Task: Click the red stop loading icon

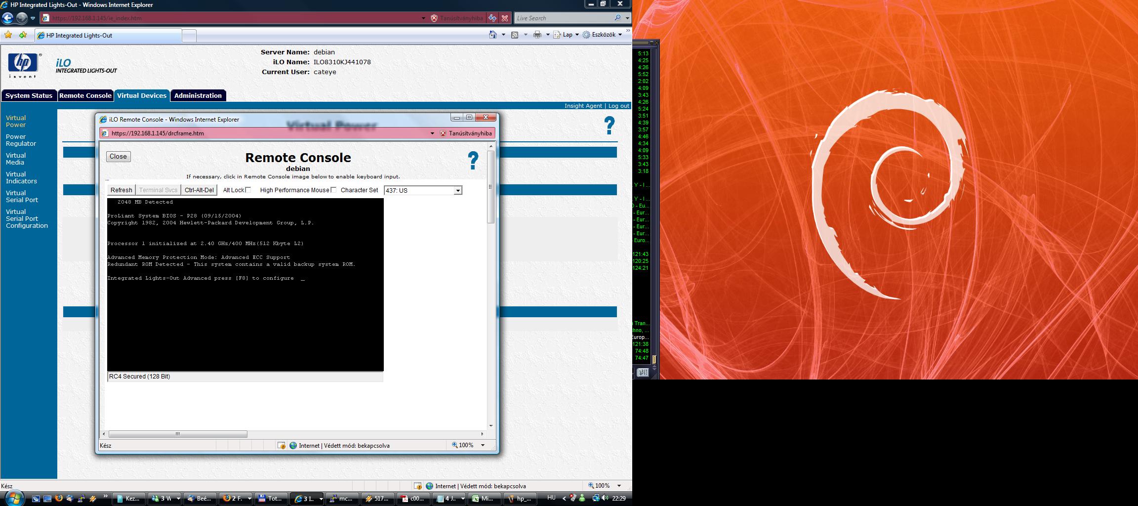Action: pos(505,18)
